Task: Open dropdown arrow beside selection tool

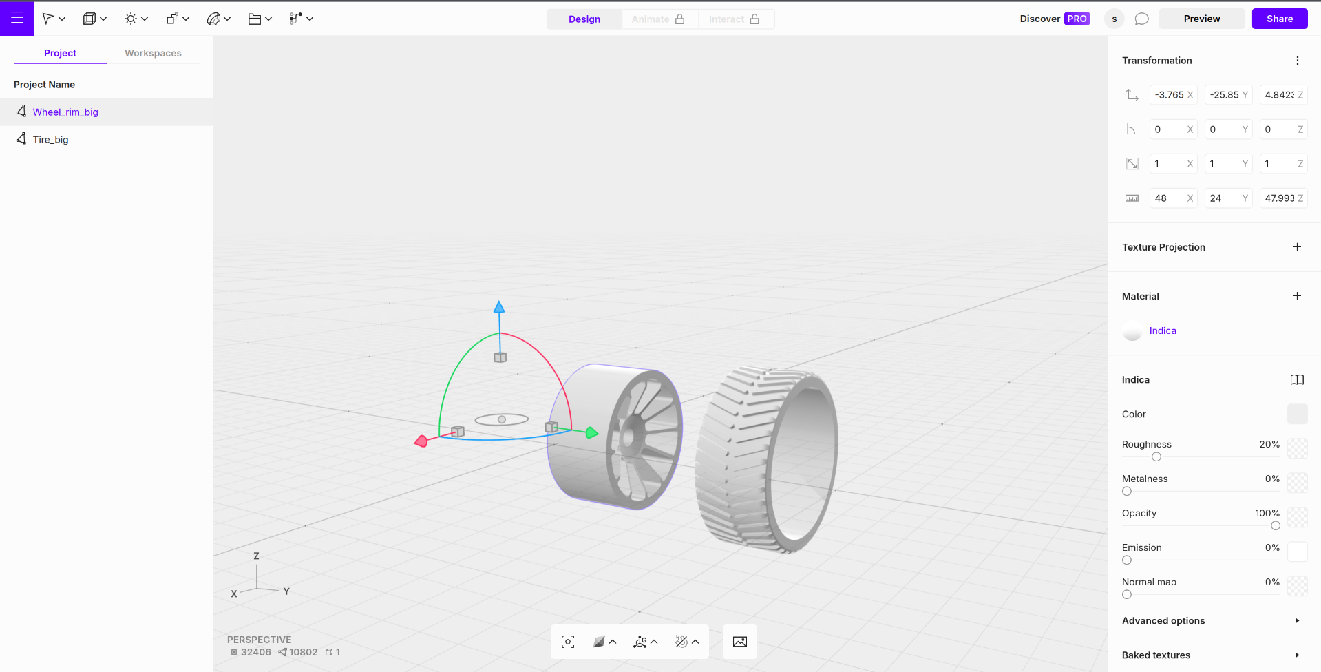Action: coord(62,19)
